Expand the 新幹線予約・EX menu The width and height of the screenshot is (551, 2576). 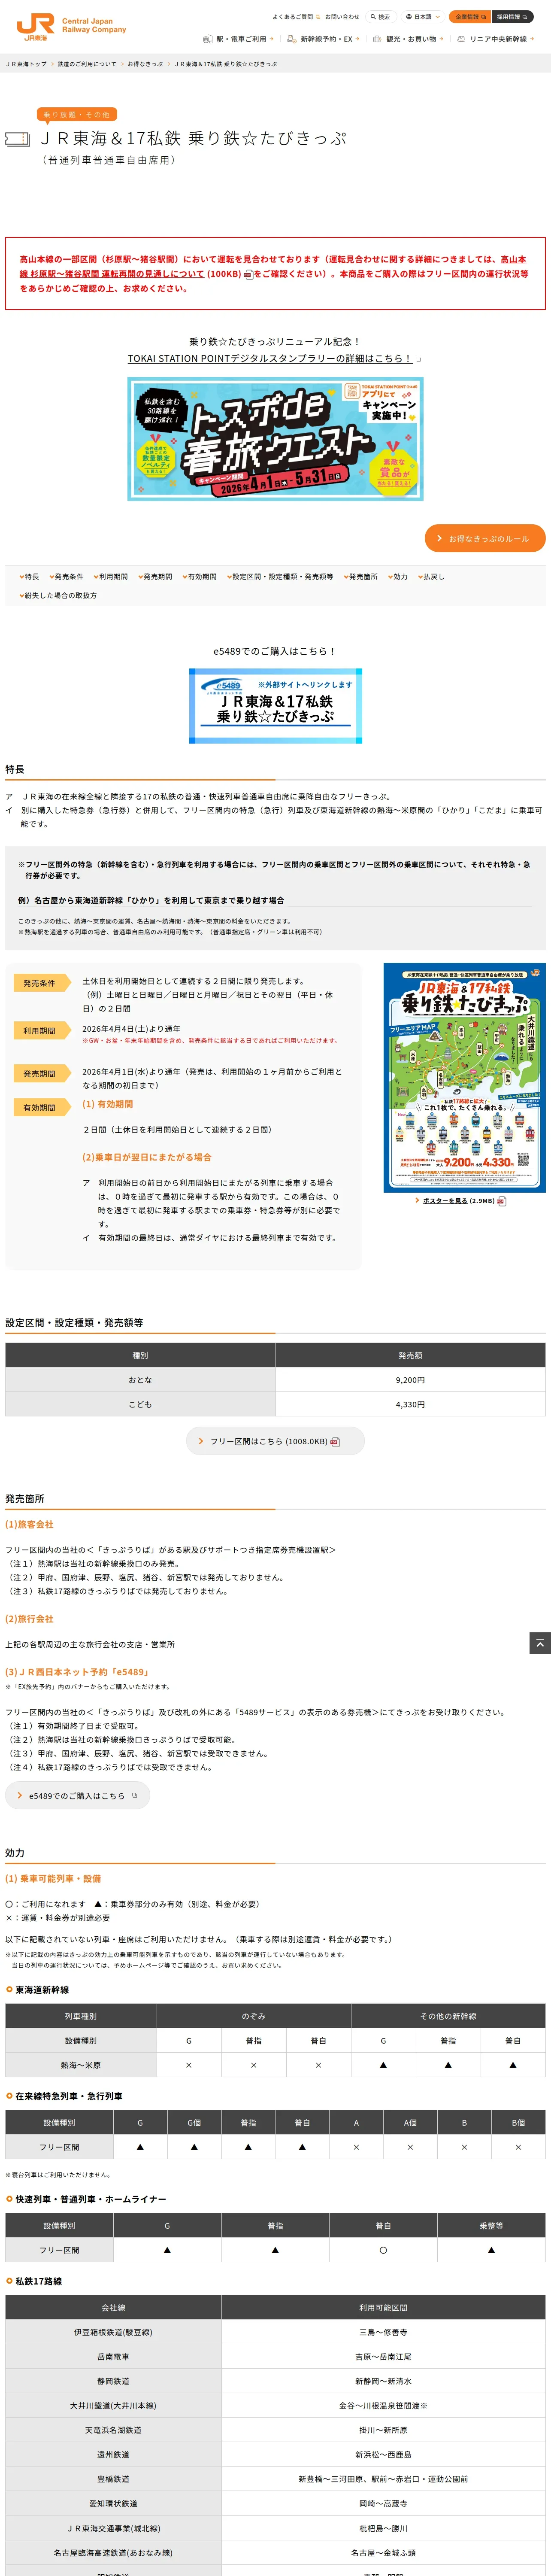coord(325,39)
